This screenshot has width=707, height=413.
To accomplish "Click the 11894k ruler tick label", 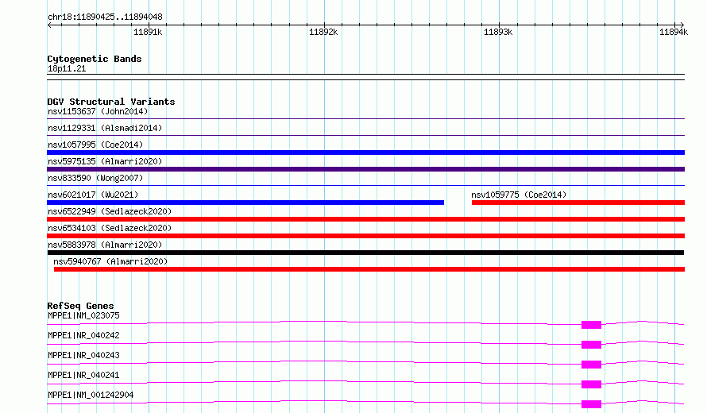I will [674, 32].
